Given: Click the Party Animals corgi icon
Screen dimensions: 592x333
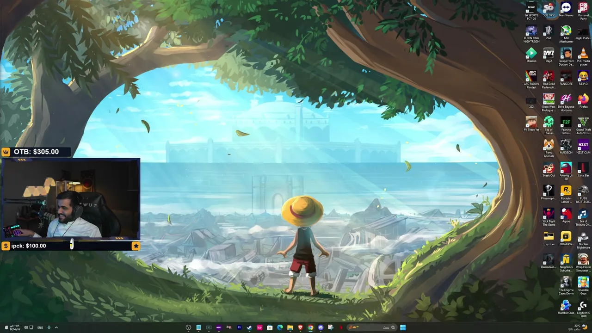Looking at the screenshot, I should tap(549, 148).
